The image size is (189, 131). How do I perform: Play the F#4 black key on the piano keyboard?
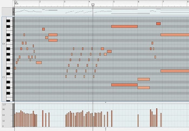coord(8,26)
